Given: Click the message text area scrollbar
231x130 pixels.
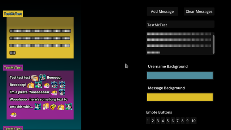Looking at the screenshot, I should pyautogui.click(x=213, y=44).
